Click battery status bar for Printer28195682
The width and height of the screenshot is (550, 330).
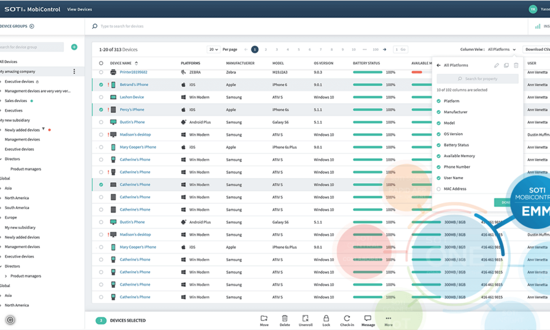click(368, 72)
